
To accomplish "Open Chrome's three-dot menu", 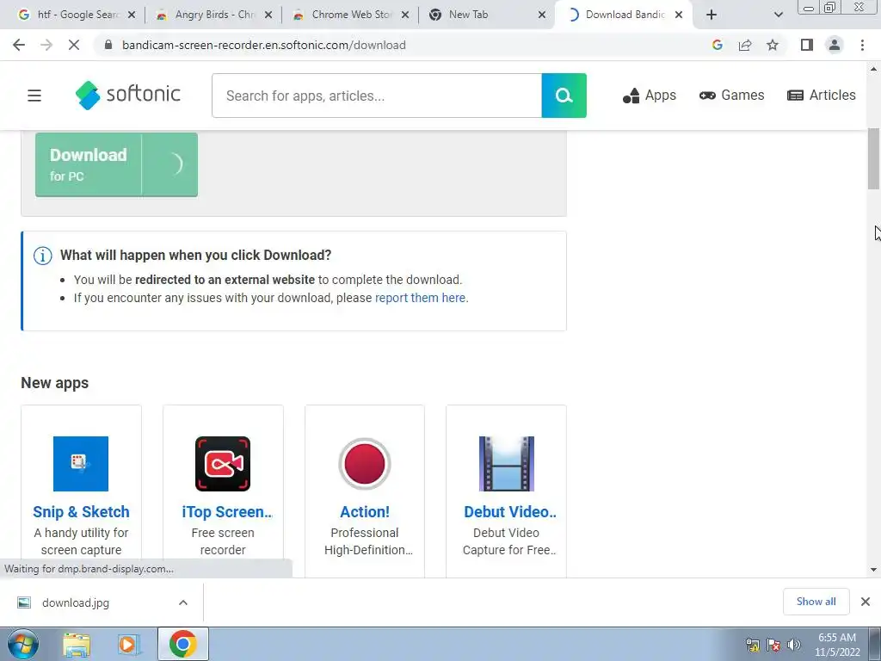I will click(x=862, y=45).
